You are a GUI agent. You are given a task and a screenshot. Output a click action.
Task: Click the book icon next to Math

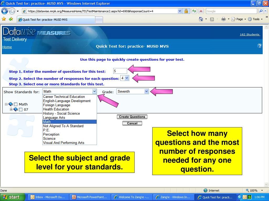[11, 104]
